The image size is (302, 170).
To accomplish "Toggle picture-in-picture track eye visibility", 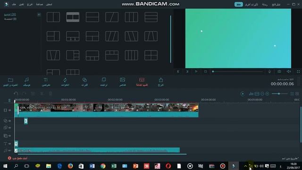I will (9, 127).
